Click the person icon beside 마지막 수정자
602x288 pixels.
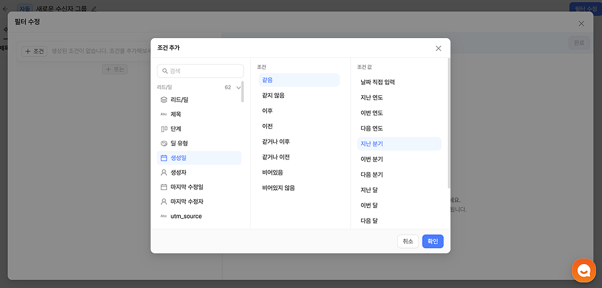(x=164, y=201)
